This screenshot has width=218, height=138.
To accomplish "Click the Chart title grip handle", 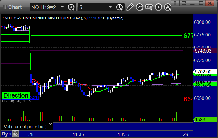I will pyautogui.click(x=5, y=7).
